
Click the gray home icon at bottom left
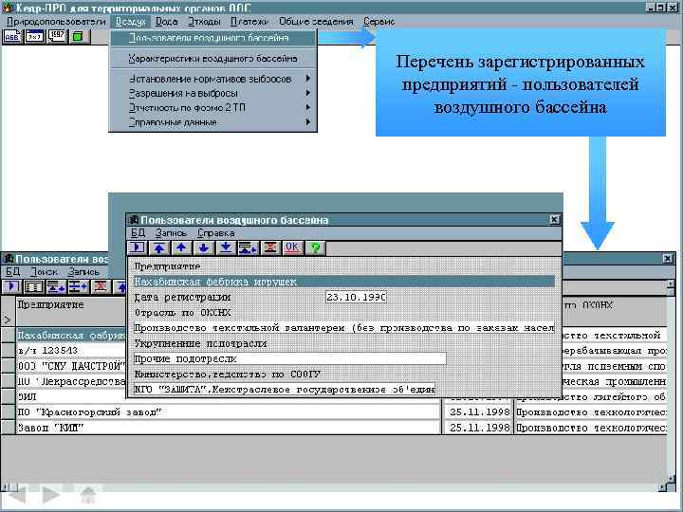tap(88, 495)
